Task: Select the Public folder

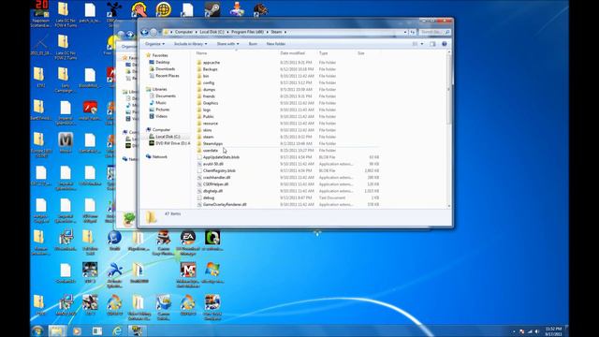Action: click(208, 116)
